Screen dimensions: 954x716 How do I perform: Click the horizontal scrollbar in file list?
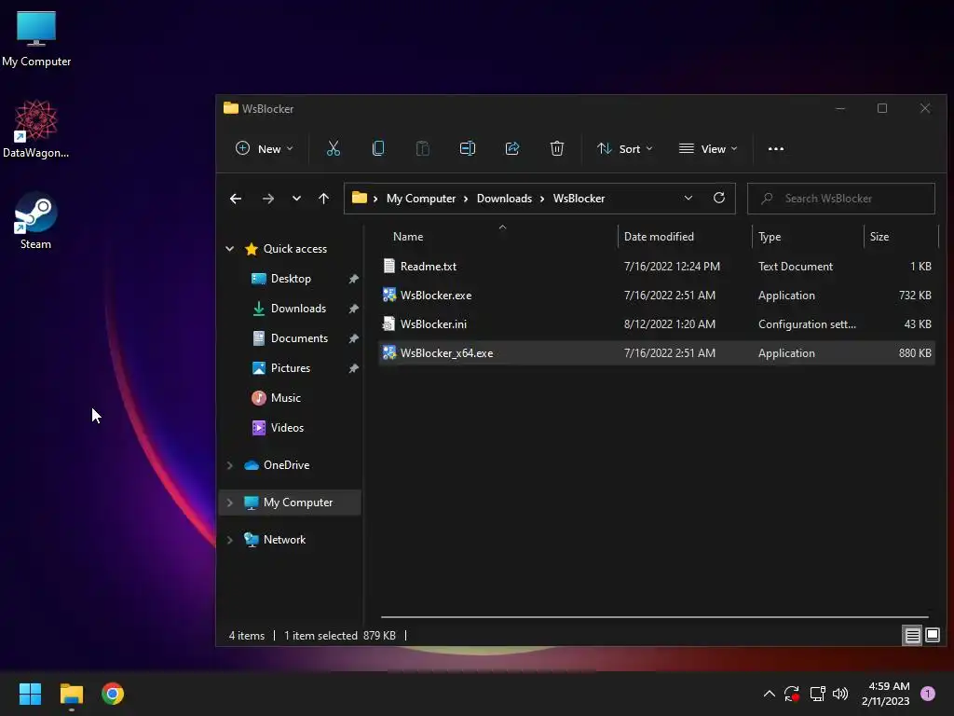[655, 617]
